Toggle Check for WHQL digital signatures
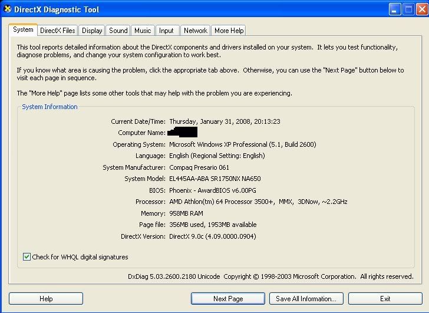This screenshot has width=429, height=313. click(27, 256)
